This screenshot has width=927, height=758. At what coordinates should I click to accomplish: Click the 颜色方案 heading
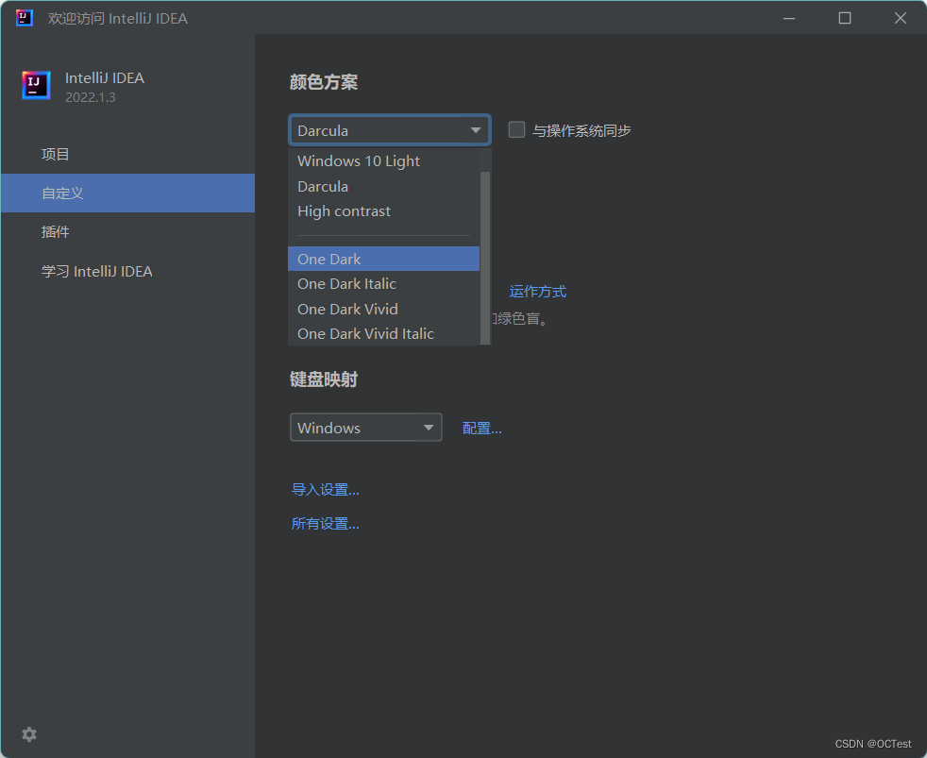[324, 82]
